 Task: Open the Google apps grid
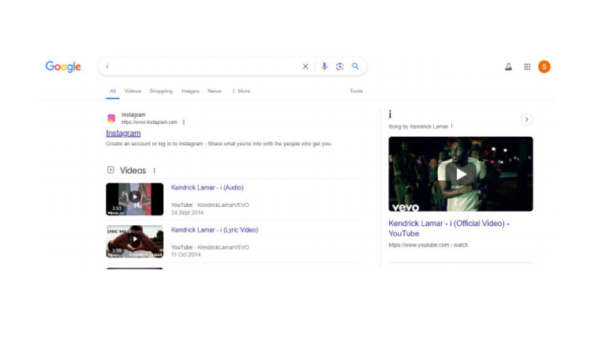(527, 67)
